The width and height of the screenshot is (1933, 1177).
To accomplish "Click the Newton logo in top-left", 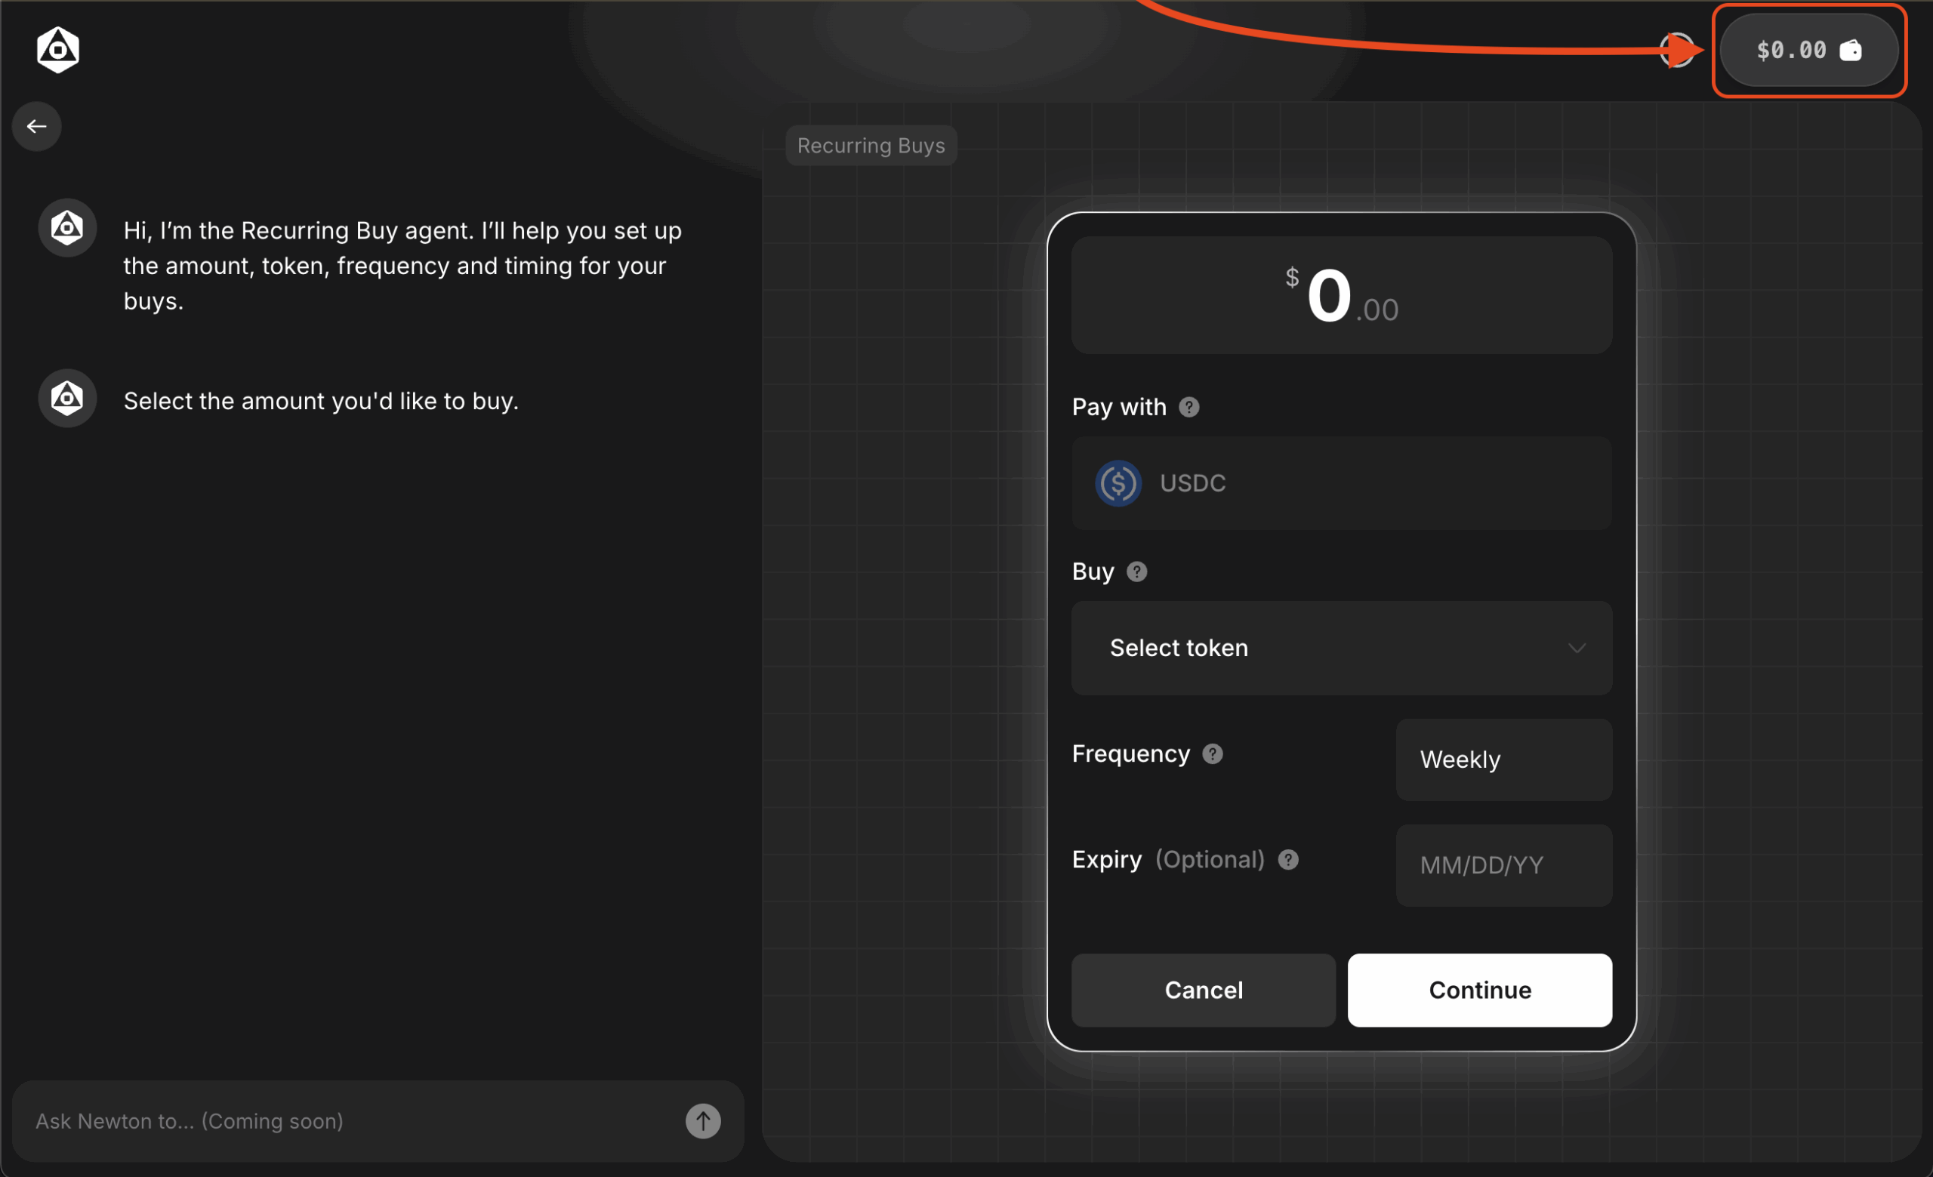I will point(58,50).
